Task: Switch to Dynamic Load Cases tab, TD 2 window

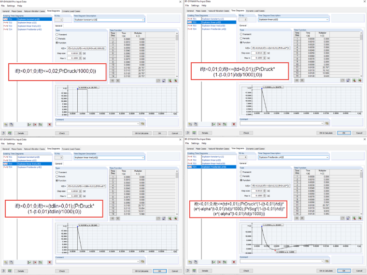Action: point(255,11)
